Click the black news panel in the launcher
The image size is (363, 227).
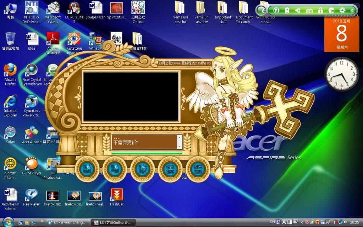pyautogui.click(x=131, y=96)
